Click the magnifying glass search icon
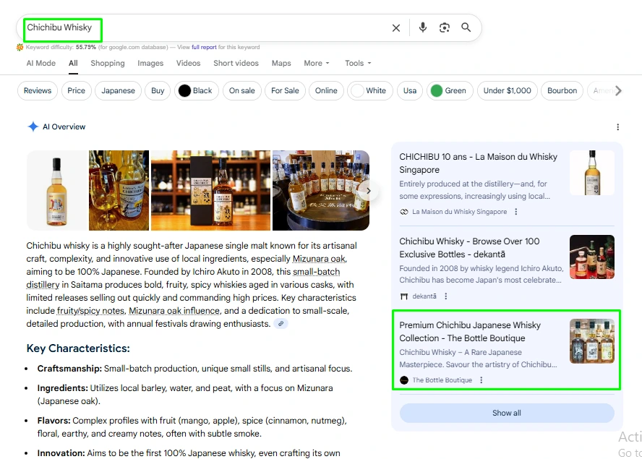Image resolution: width=642 pixels, height=459 pixels. [x=466, y=27]
